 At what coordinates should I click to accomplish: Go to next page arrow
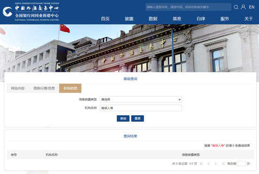click(216, 164)
